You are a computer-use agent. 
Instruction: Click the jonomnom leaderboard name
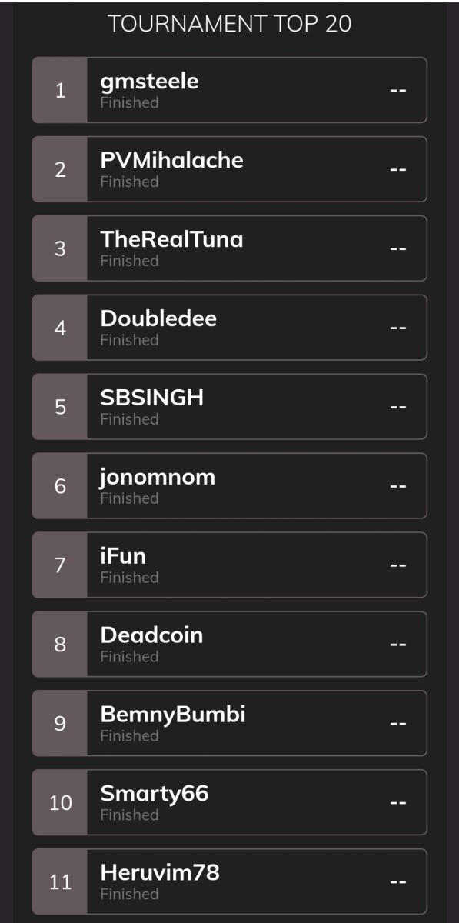[x=158, y=478]
